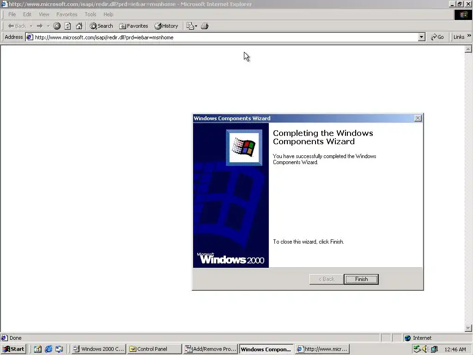Screen dimensions: 473x355
Task: Click the Done status bar text
Action: click(x=15, y=338)
